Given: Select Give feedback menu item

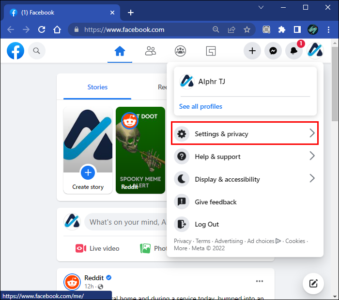Looking at the screenshot, I should click(245, 201).
